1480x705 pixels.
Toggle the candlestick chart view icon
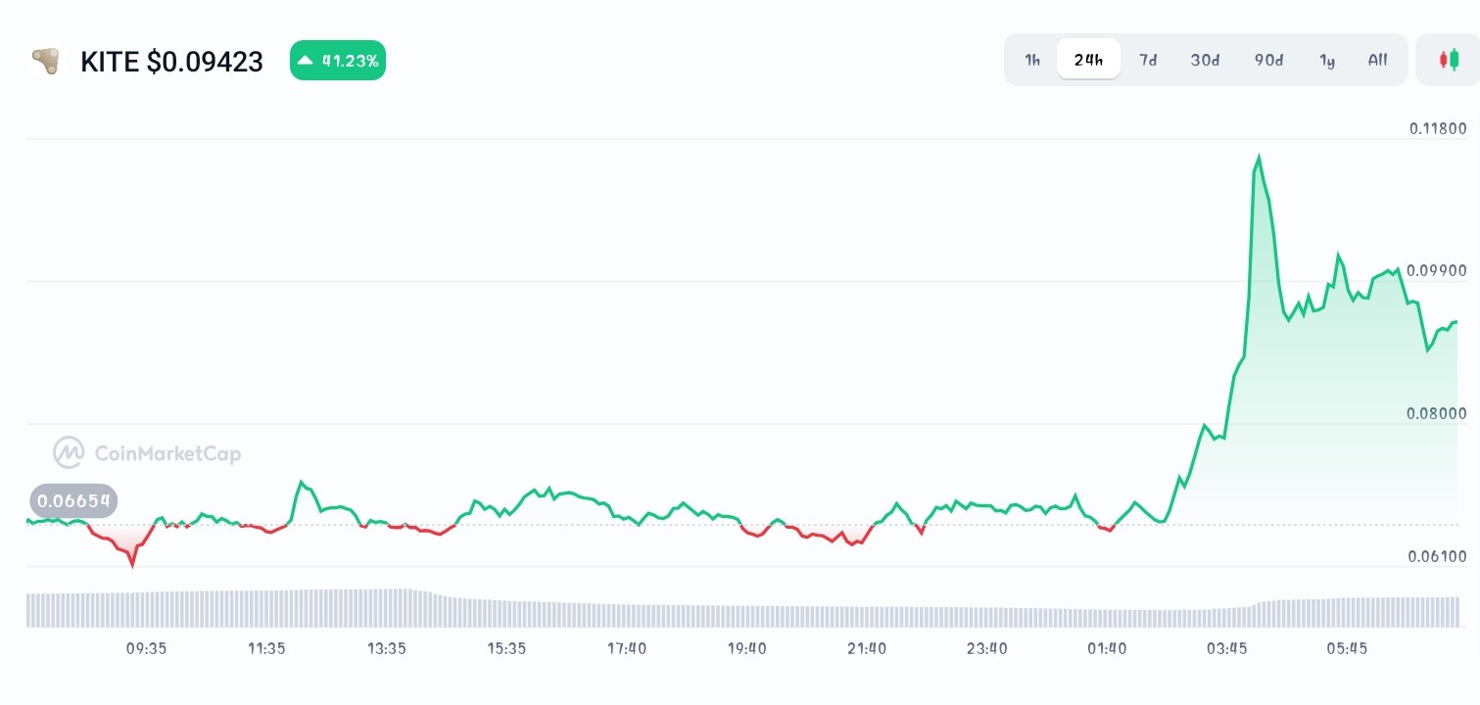[1449, 60]
